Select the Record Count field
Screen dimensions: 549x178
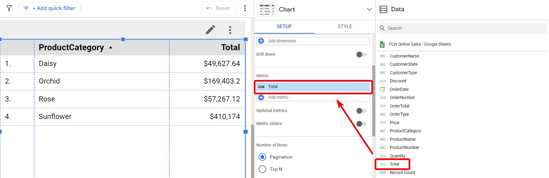point(402,173)
